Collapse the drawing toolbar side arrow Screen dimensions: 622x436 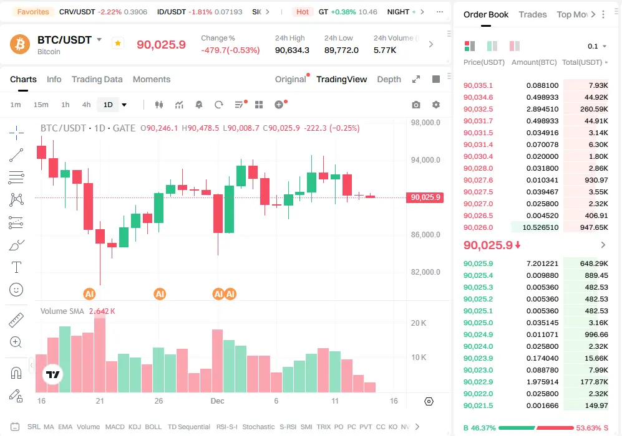tap(31, 365)
